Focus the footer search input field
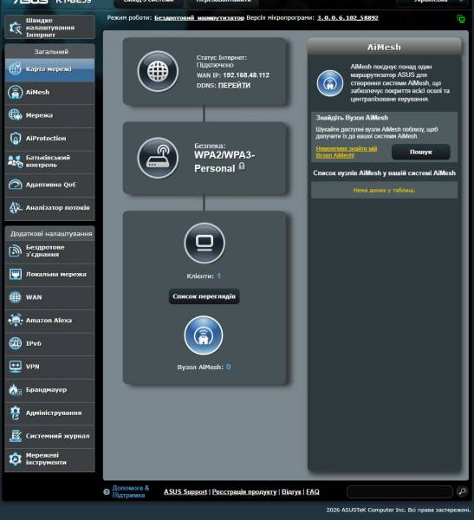The height and width of the screenshot is (520, 474). click(x=399, y=491)
